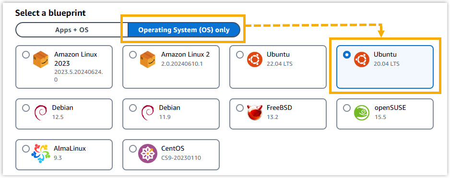
Task: Click the CS9-20230110 version text
Action: (x=181, y=158)
